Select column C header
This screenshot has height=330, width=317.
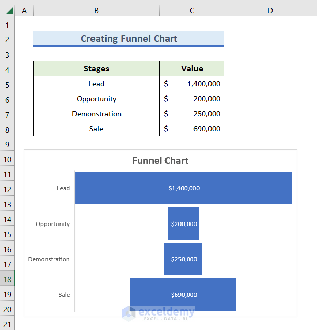192,10
